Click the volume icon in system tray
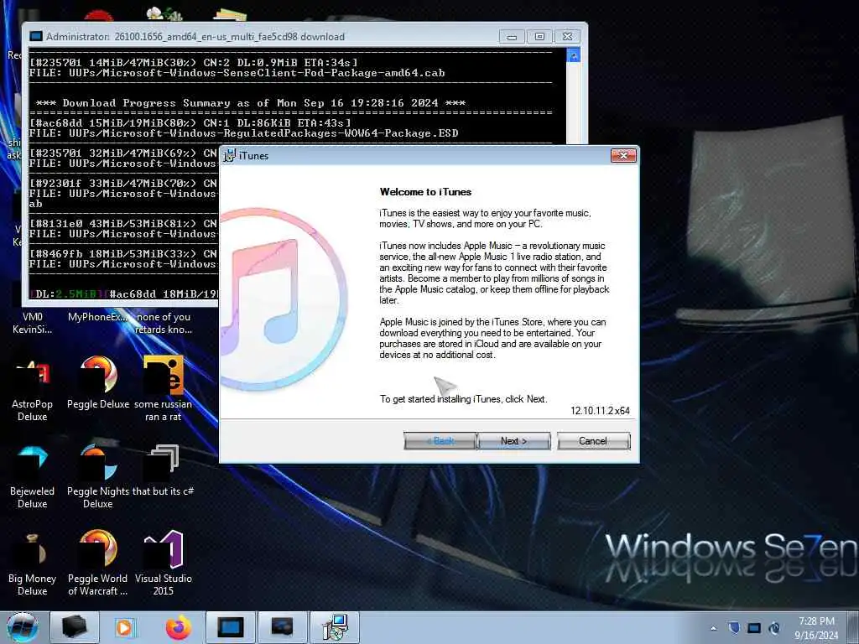This screenshot has height=644, width=859. coord(774,628)
